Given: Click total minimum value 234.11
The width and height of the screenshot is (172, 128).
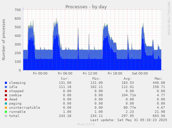Looking at the screenshot, I should (x=97, y=116).
